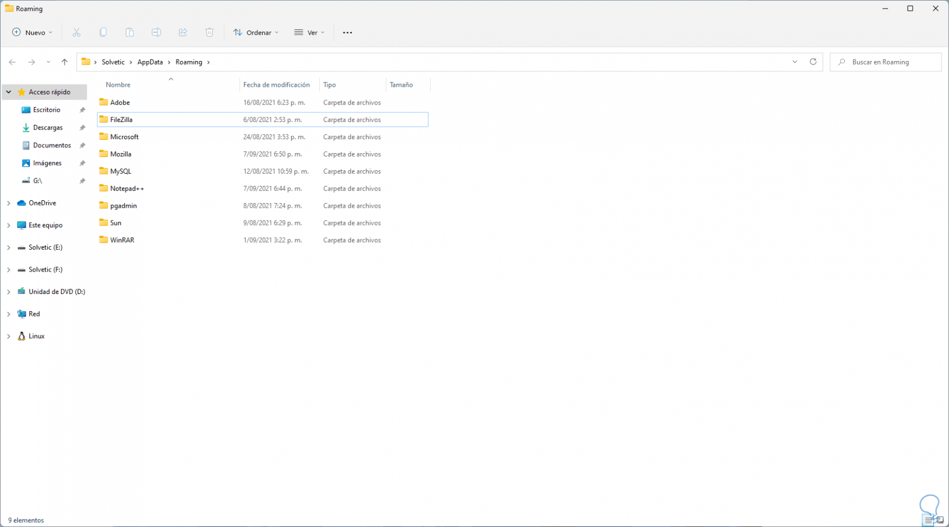949x527 pixels.
Task: Open Red network in navigation pane
Action: coord(34,314)
